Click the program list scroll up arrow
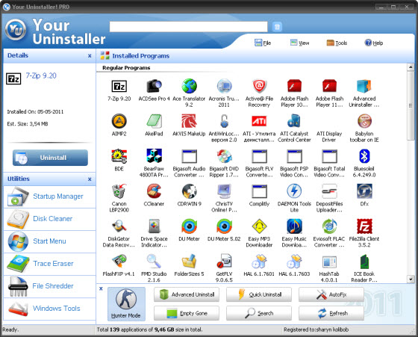The width and height of the screenshot is (418, 337). (411, 67)
